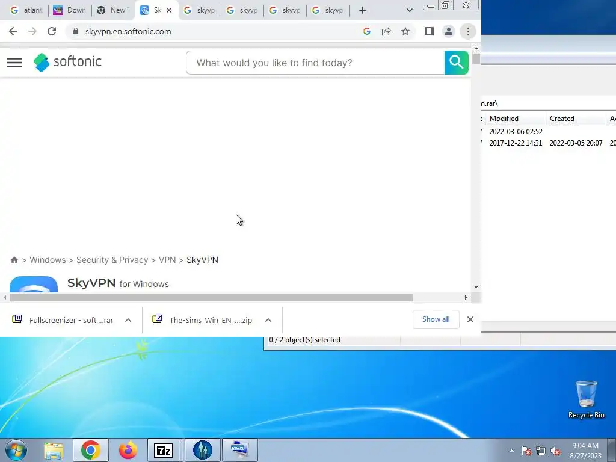Open Windows breadcrumb link
616x462 pixels.
[x=48, y=260]
